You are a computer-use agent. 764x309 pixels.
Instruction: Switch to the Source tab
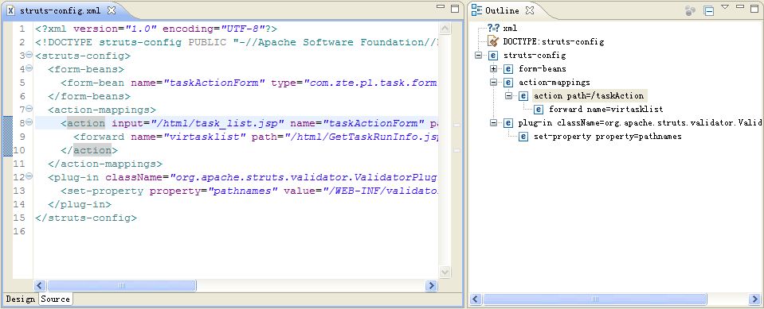click(55, 299)
